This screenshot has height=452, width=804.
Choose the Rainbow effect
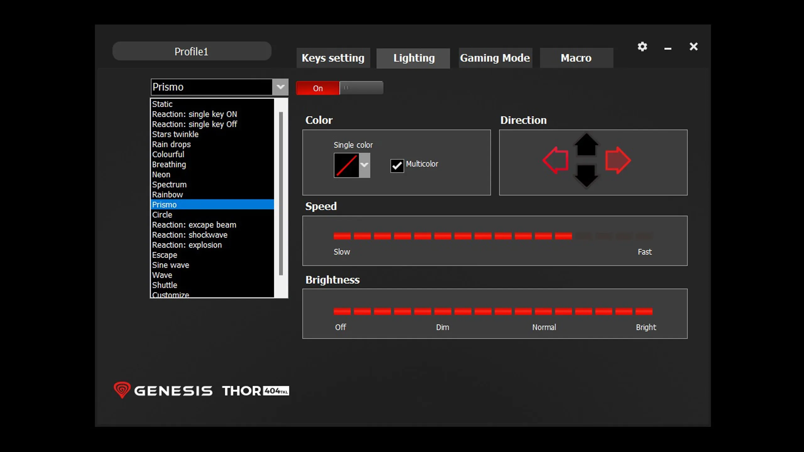coord(212,194)
